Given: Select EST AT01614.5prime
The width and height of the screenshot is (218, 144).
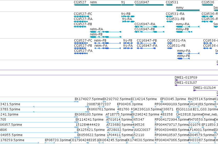Looking at the screenshot, I should (x=119, y=120).
